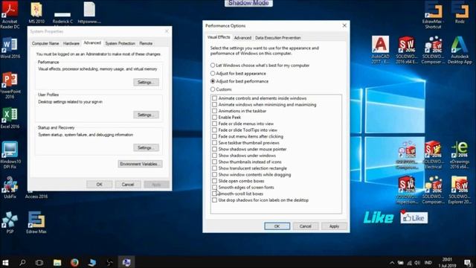
Task: Open Environment Variables button
Action: click(x=140, y=164)
